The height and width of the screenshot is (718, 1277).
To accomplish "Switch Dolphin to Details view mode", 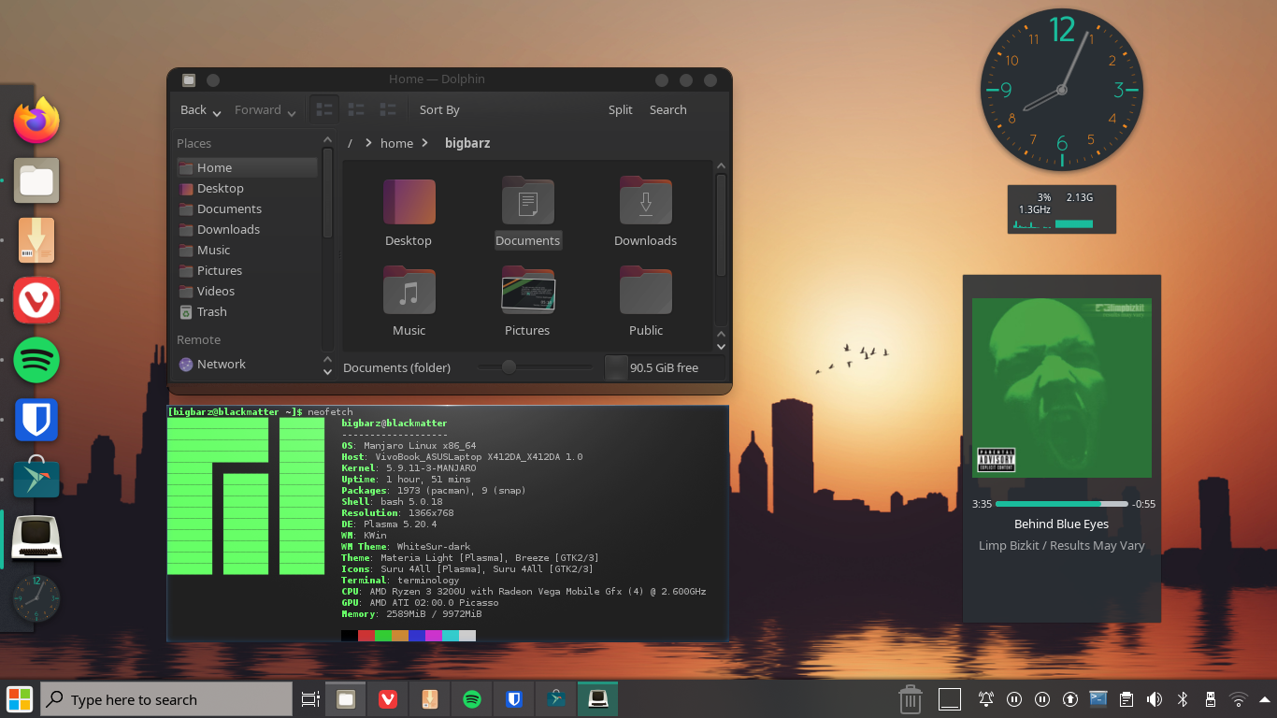I will tap(388, 109).
